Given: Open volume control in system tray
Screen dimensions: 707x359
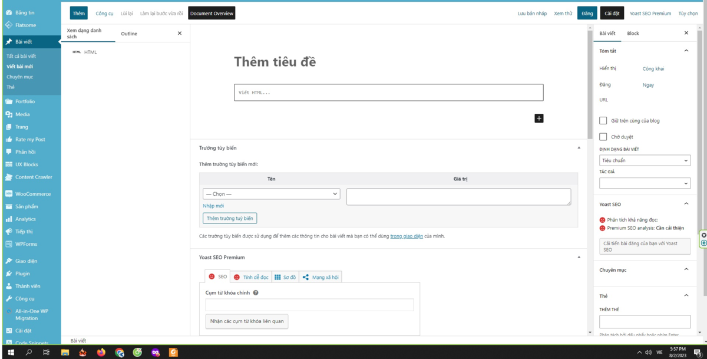Looking at the screenshot, I should [x=648, y=353].
